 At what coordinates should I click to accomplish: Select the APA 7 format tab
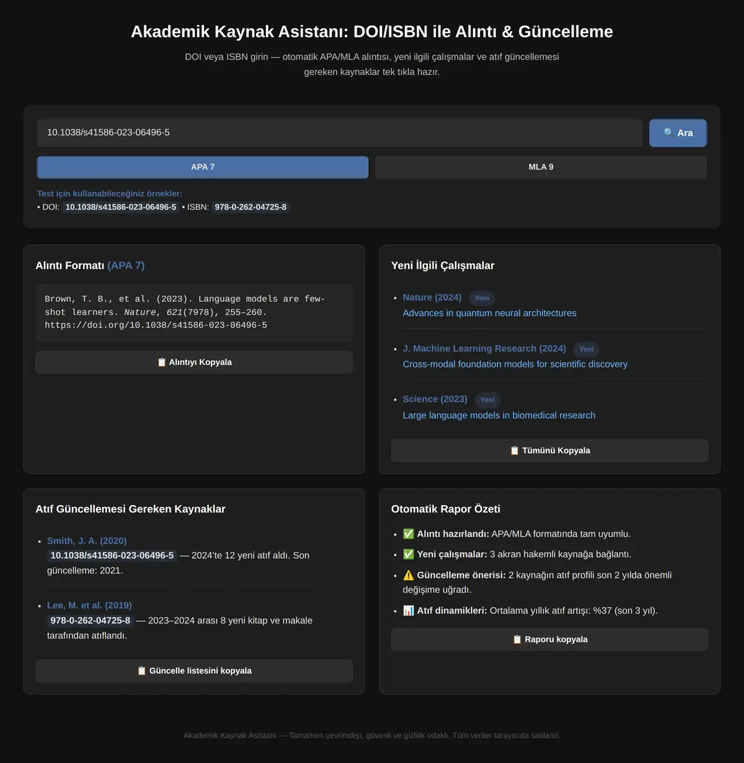tap(203, 167)
